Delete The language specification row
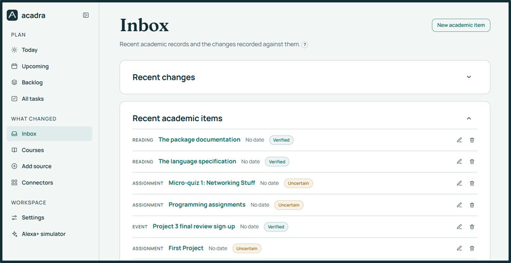 click(x=472, y=162)
